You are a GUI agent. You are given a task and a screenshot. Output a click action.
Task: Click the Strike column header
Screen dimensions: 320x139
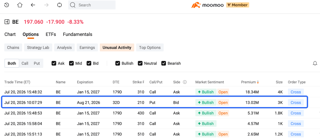point(138,82)
